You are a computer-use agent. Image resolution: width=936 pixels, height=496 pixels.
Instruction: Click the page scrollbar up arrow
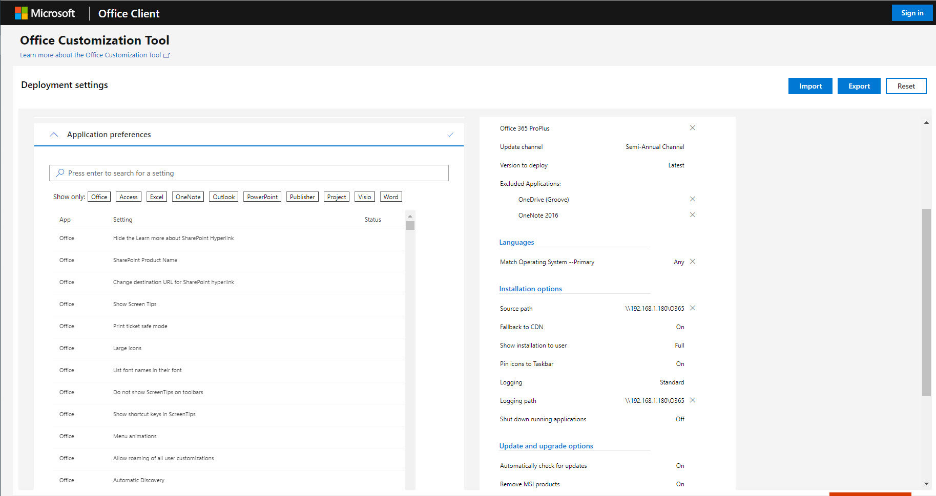(926, 123)
